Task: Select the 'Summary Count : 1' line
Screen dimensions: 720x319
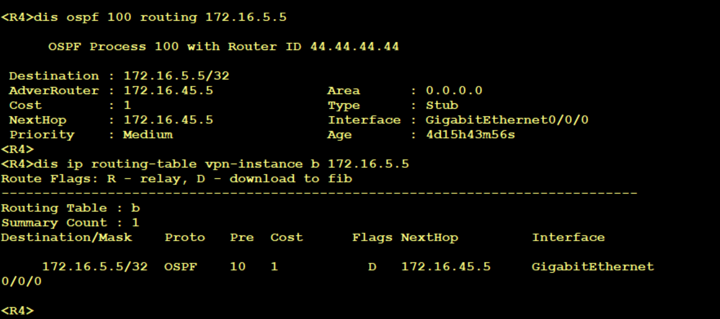Action: [70, 223]
